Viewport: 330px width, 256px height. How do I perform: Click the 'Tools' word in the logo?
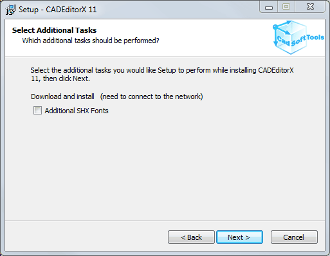tap(315, 37)
